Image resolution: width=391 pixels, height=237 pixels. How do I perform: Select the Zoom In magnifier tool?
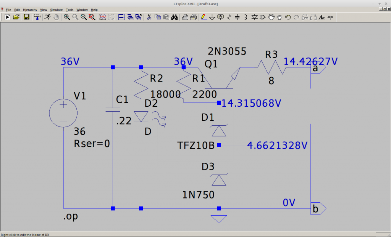coord(67,17)
